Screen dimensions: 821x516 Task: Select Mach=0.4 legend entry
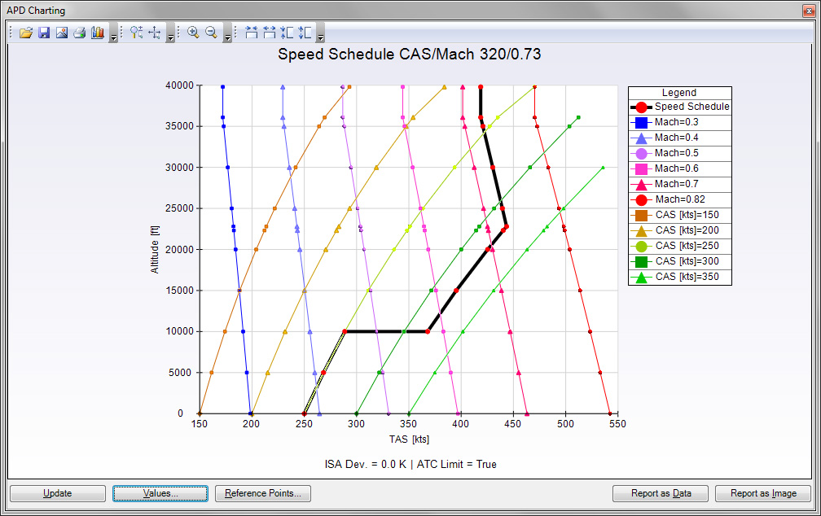coord(679,138)
